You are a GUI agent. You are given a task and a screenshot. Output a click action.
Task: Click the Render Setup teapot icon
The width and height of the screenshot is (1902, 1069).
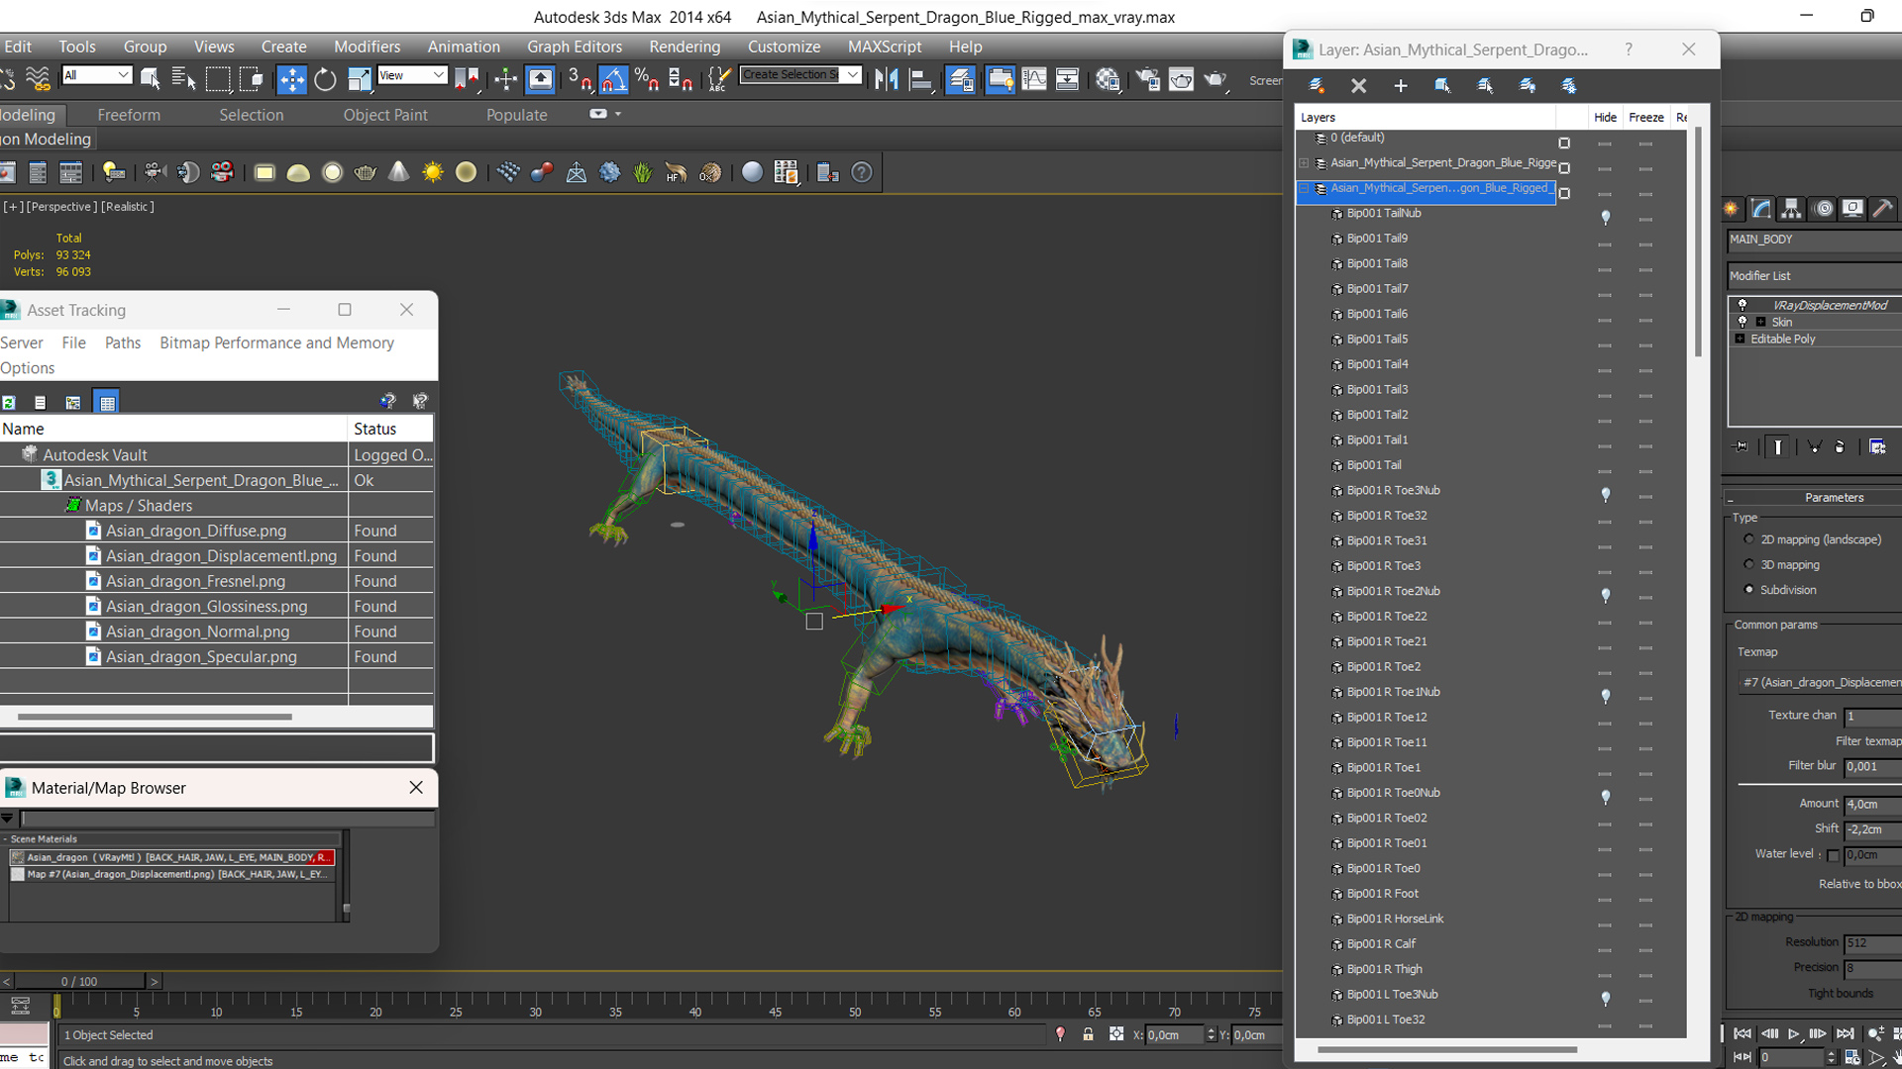tap(1148, 79)
